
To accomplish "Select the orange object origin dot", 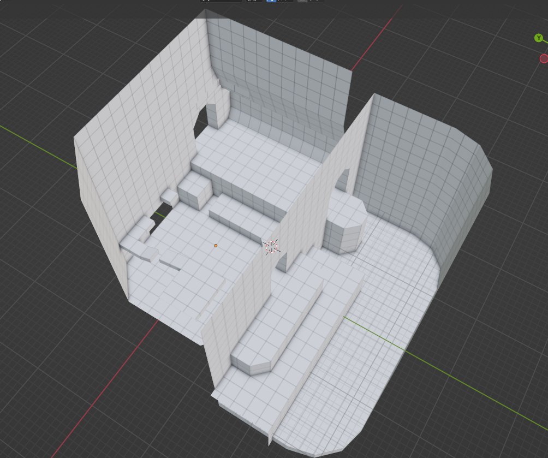I will point(216,246).
